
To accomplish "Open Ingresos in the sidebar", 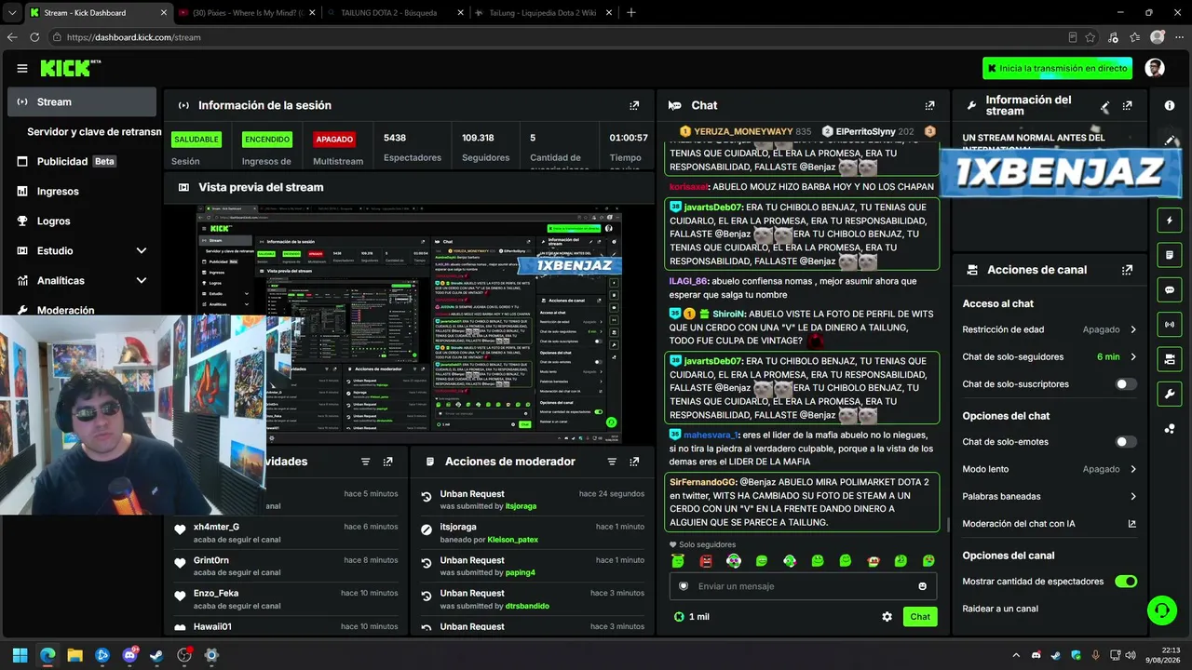I will [82, 191].
